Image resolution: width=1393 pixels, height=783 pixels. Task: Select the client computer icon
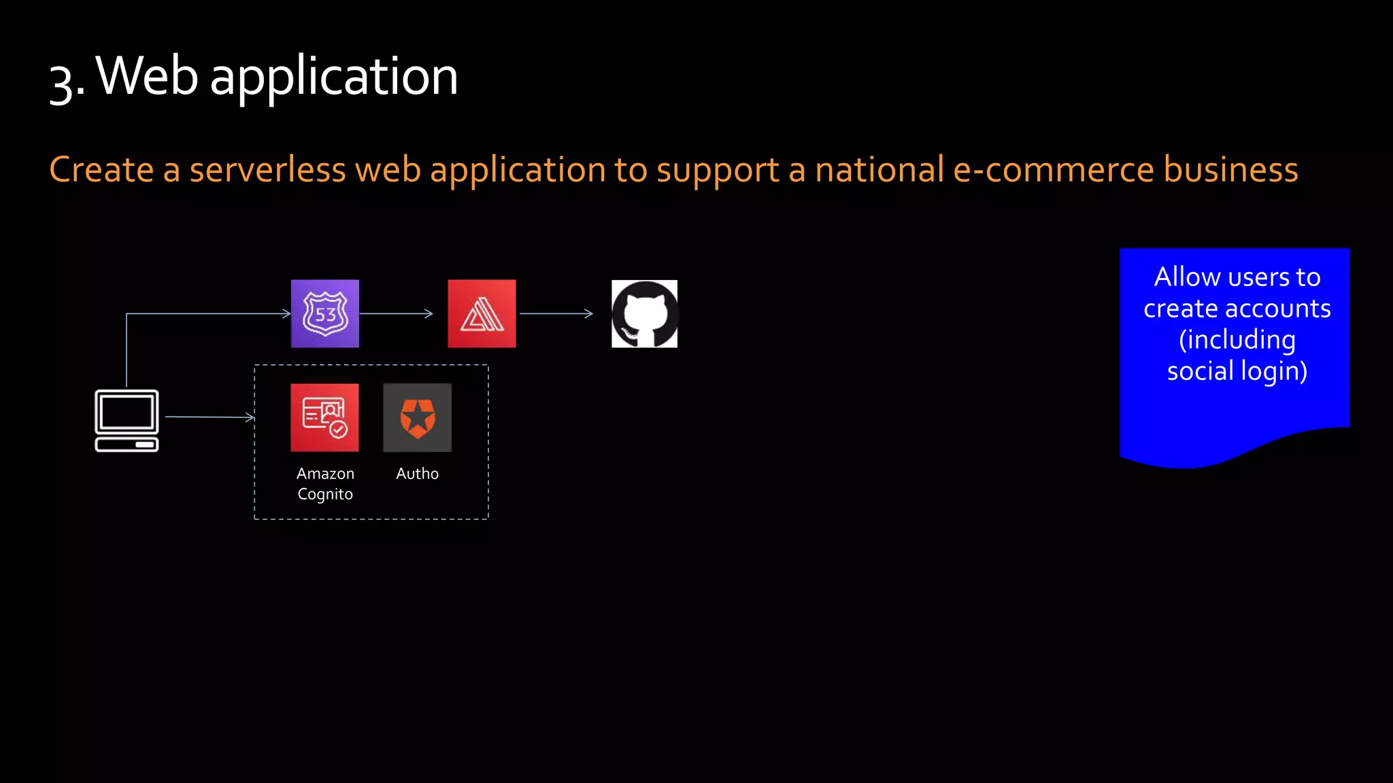coord(127,420)
